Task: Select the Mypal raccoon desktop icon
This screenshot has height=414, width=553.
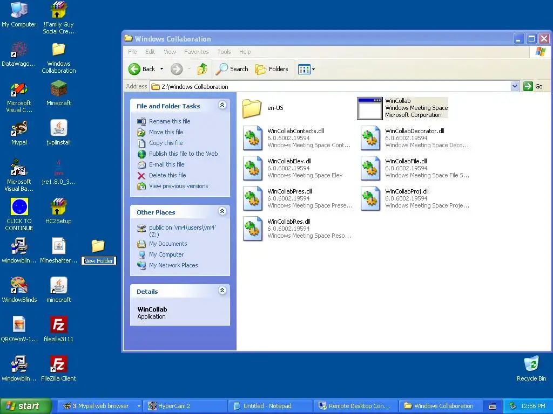Action: pos(19,128)
